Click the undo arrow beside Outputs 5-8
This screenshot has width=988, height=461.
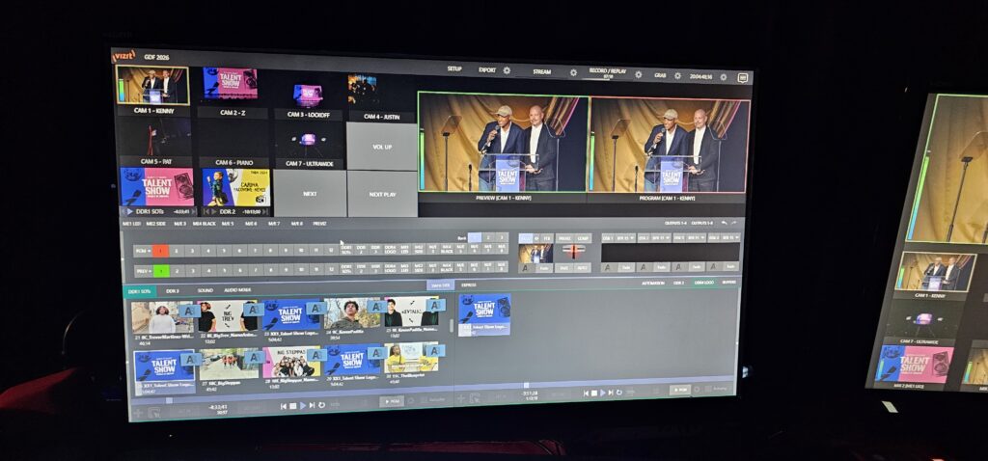(x=724, y=223)
